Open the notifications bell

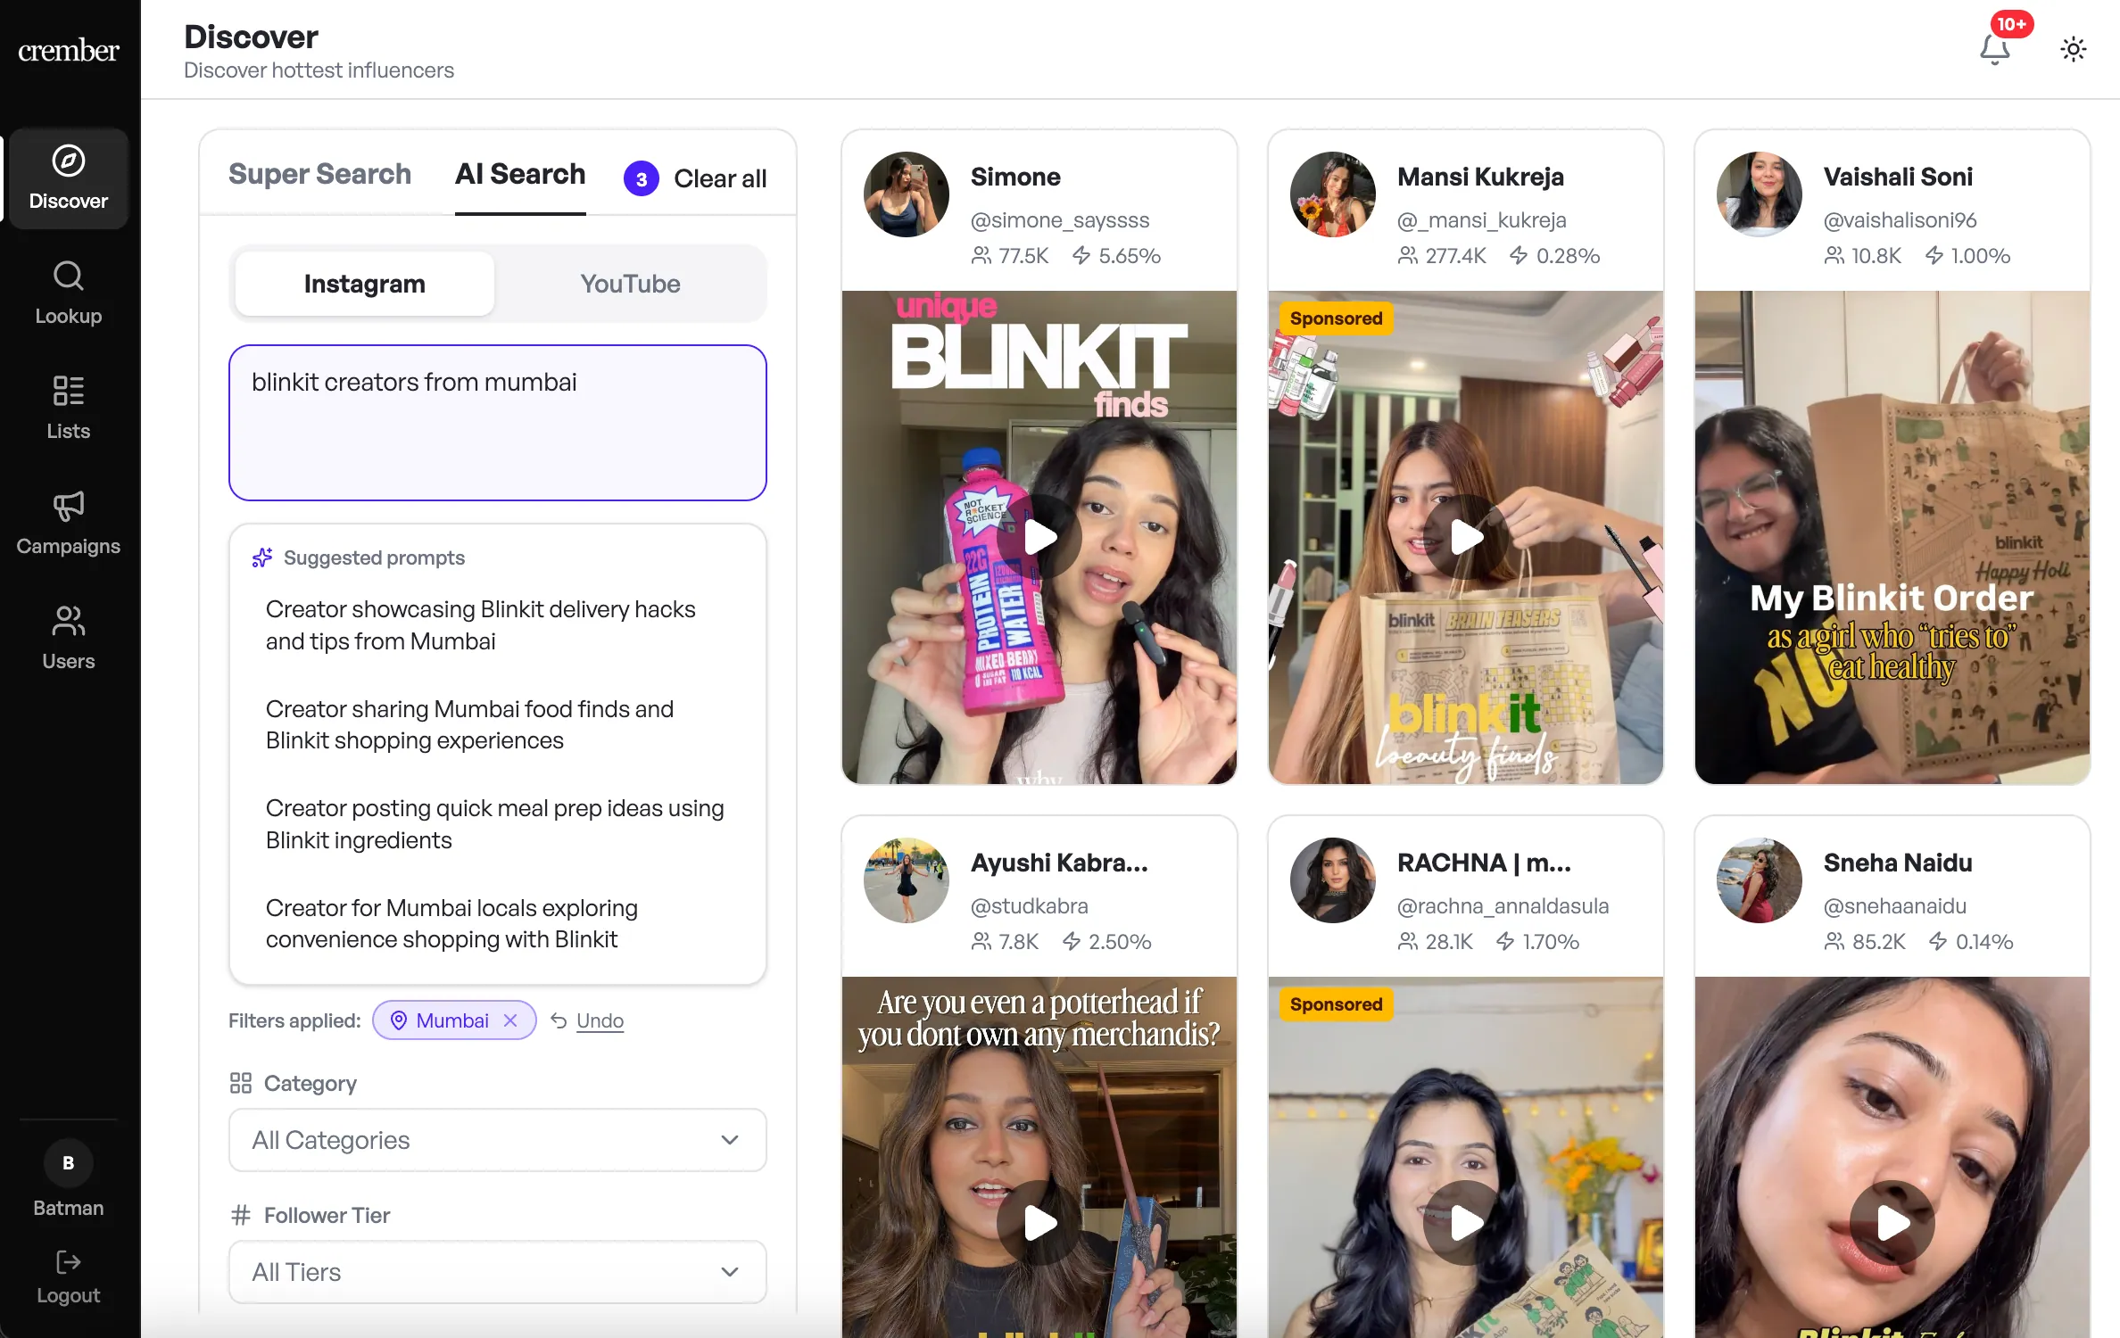pyautogui.click(x=1995, y=48)
